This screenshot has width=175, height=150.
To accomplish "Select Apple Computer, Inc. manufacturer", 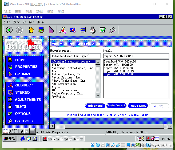I will (x=73, y=93).
